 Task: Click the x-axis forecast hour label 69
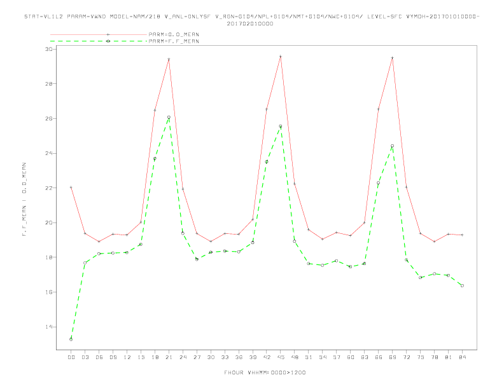(393, 357)
